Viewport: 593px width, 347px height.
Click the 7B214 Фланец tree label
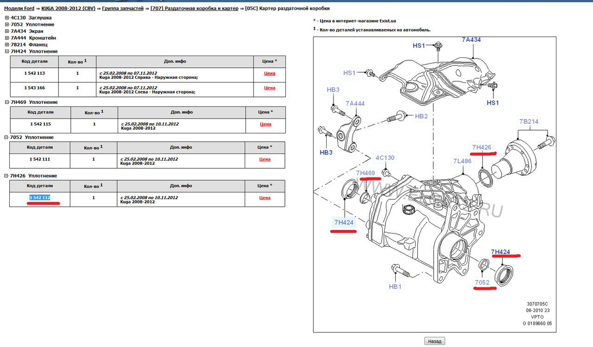[x=29, y=44]
